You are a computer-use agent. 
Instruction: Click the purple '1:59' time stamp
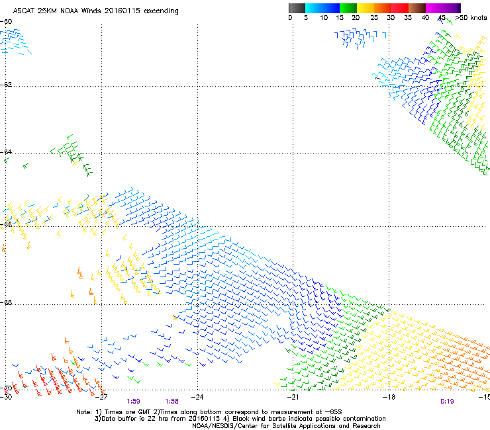pyautogui.click(x=134, y=402)
